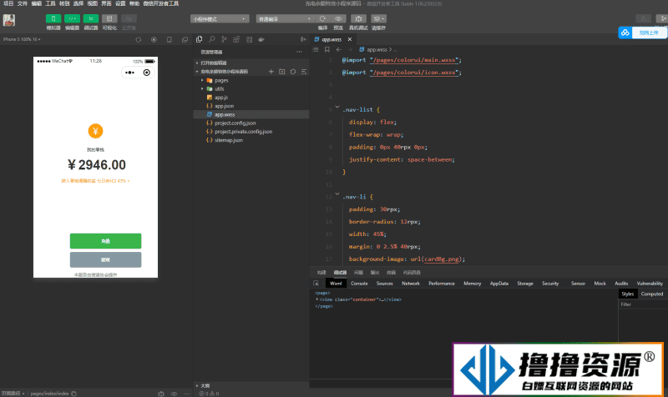Viewport: 668px width, 397px height.
Task: Click the editor bookmark icon
Action: 327,49
